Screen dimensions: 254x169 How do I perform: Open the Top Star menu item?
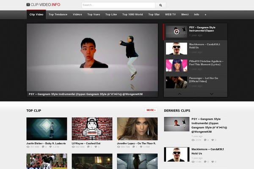click(154, 14)
